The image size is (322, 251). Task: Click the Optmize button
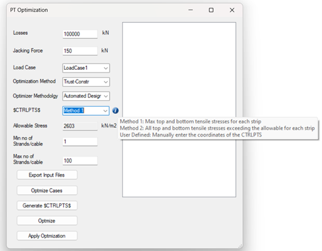click(47, 221)
